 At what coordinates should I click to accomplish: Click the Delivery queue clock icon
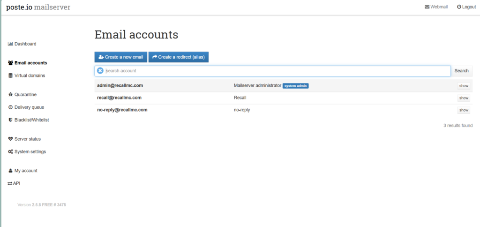(10, 107)
